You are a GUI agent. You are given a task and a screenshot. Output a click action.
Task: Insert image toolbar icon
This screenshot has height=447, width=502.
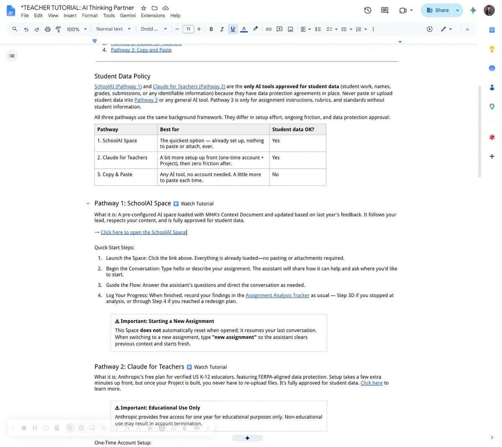[x=290, y=29]
